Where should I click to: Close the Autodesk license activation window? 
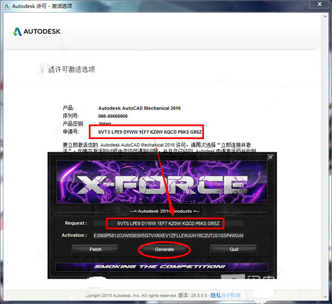point(320,4)
